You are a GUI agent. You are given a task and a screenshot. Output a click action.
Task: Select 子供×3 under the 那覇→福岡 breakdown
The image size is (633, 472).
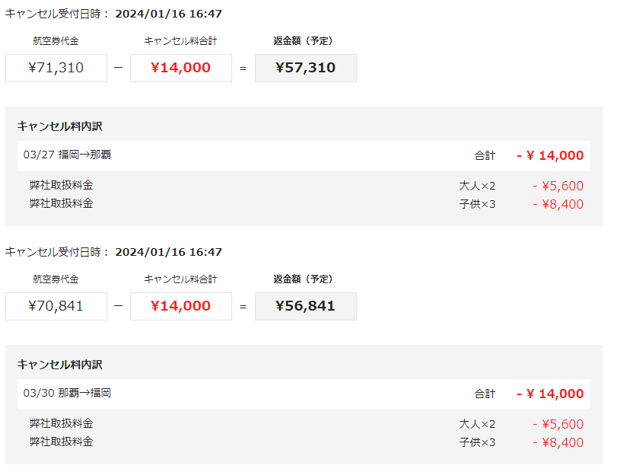click(x=477, y=442)
